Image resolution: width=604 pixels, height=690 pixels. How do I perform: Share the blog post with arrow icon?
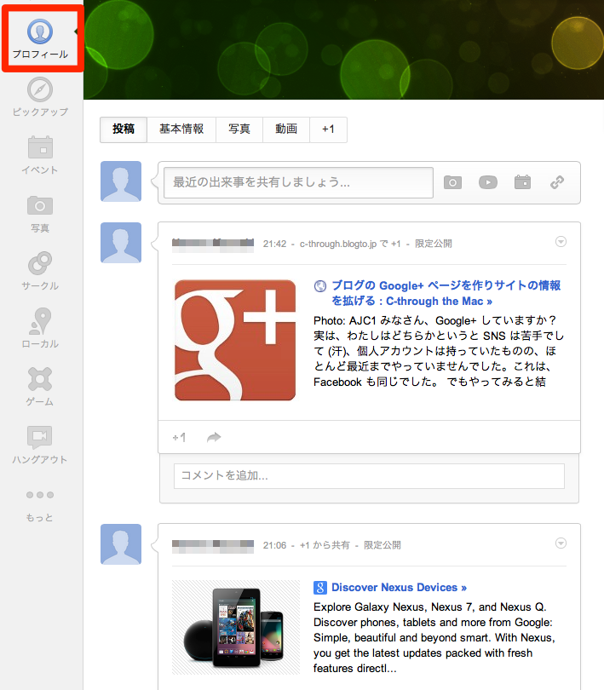tap(214, 437)
